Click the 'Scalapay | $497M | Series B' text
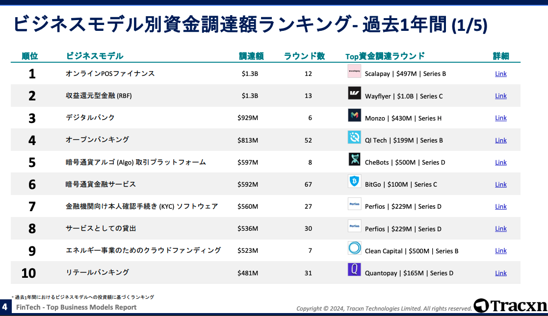548x316 pixels. pos(405,73)
